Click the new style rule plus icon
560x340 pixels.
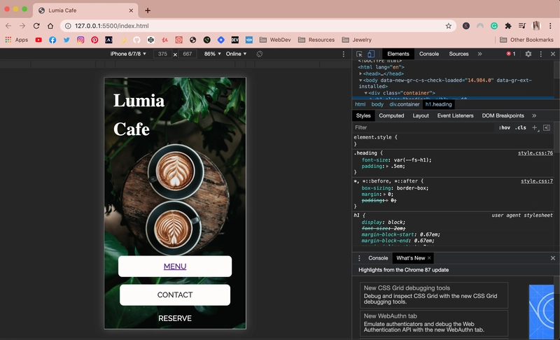pos(535,128)
